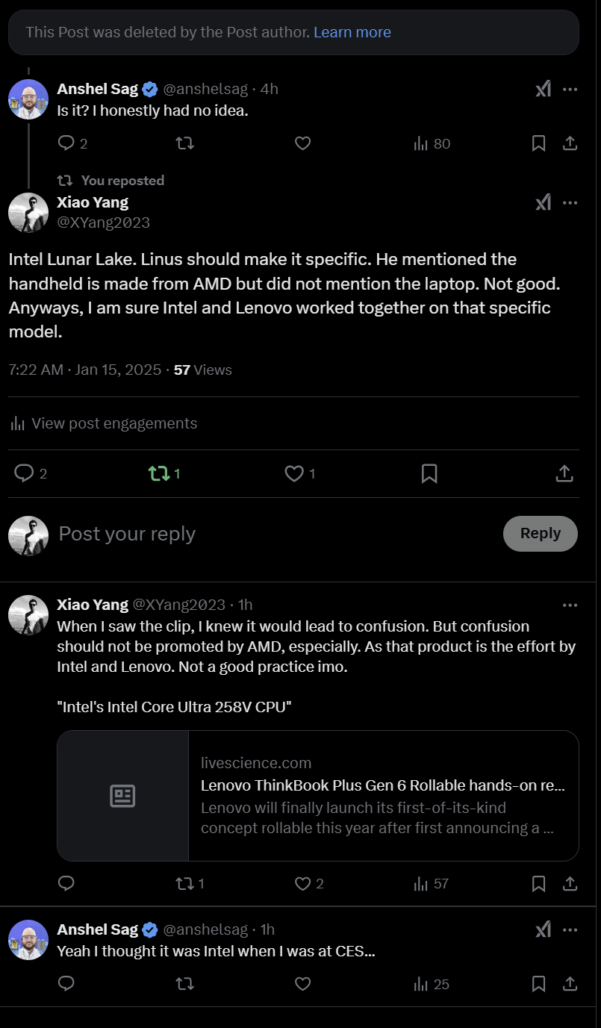Open the Learn more link
Viewport: 601px width, 1028px height.
click(x=352, y=32)
